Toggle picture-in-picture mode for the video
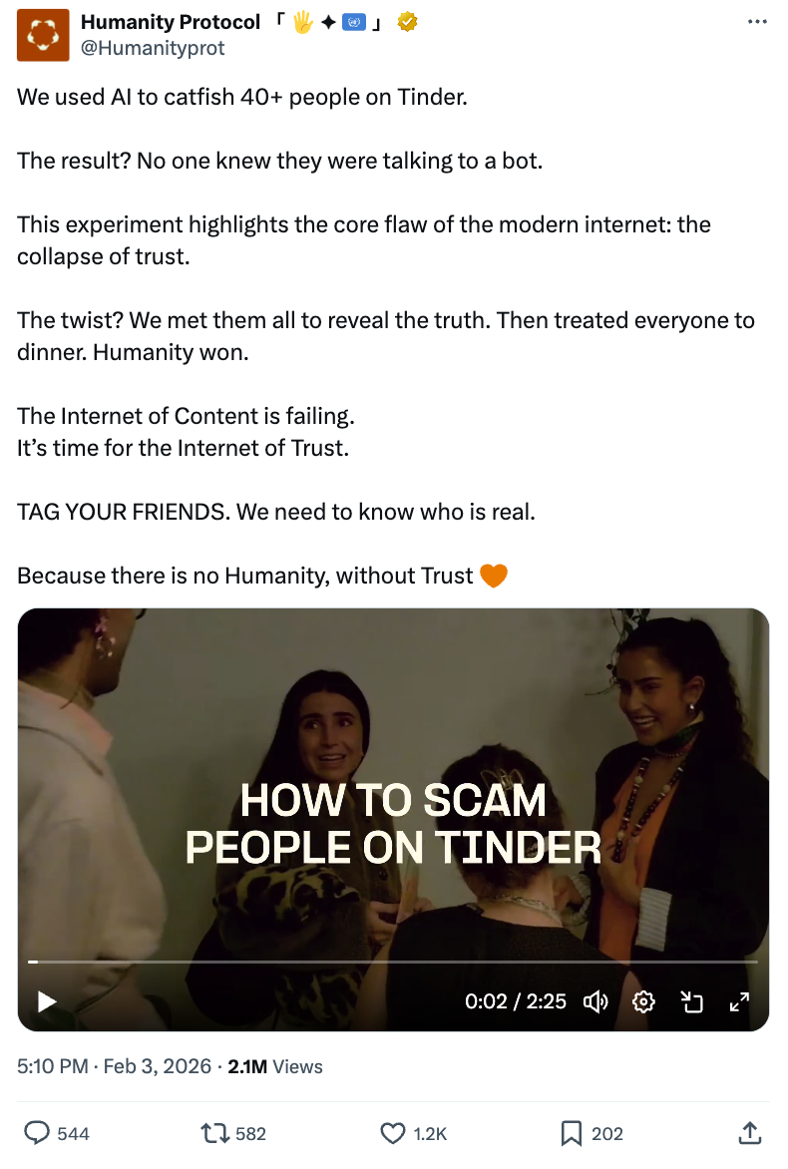Screen dimensions: 788x1169 coord(692,1001)
